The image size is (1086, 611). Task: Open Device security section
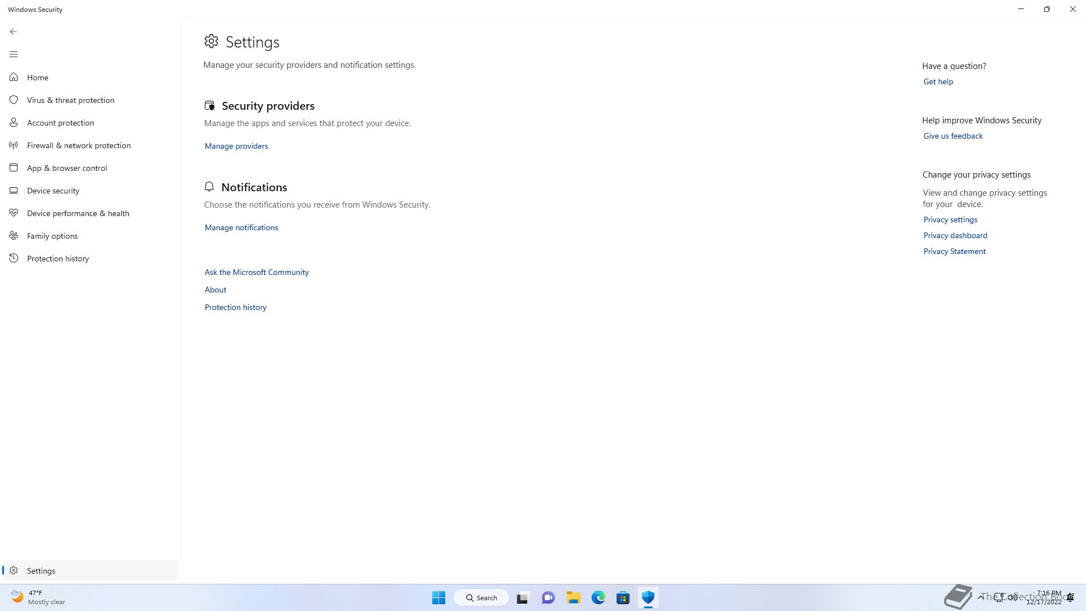[90, 191]
